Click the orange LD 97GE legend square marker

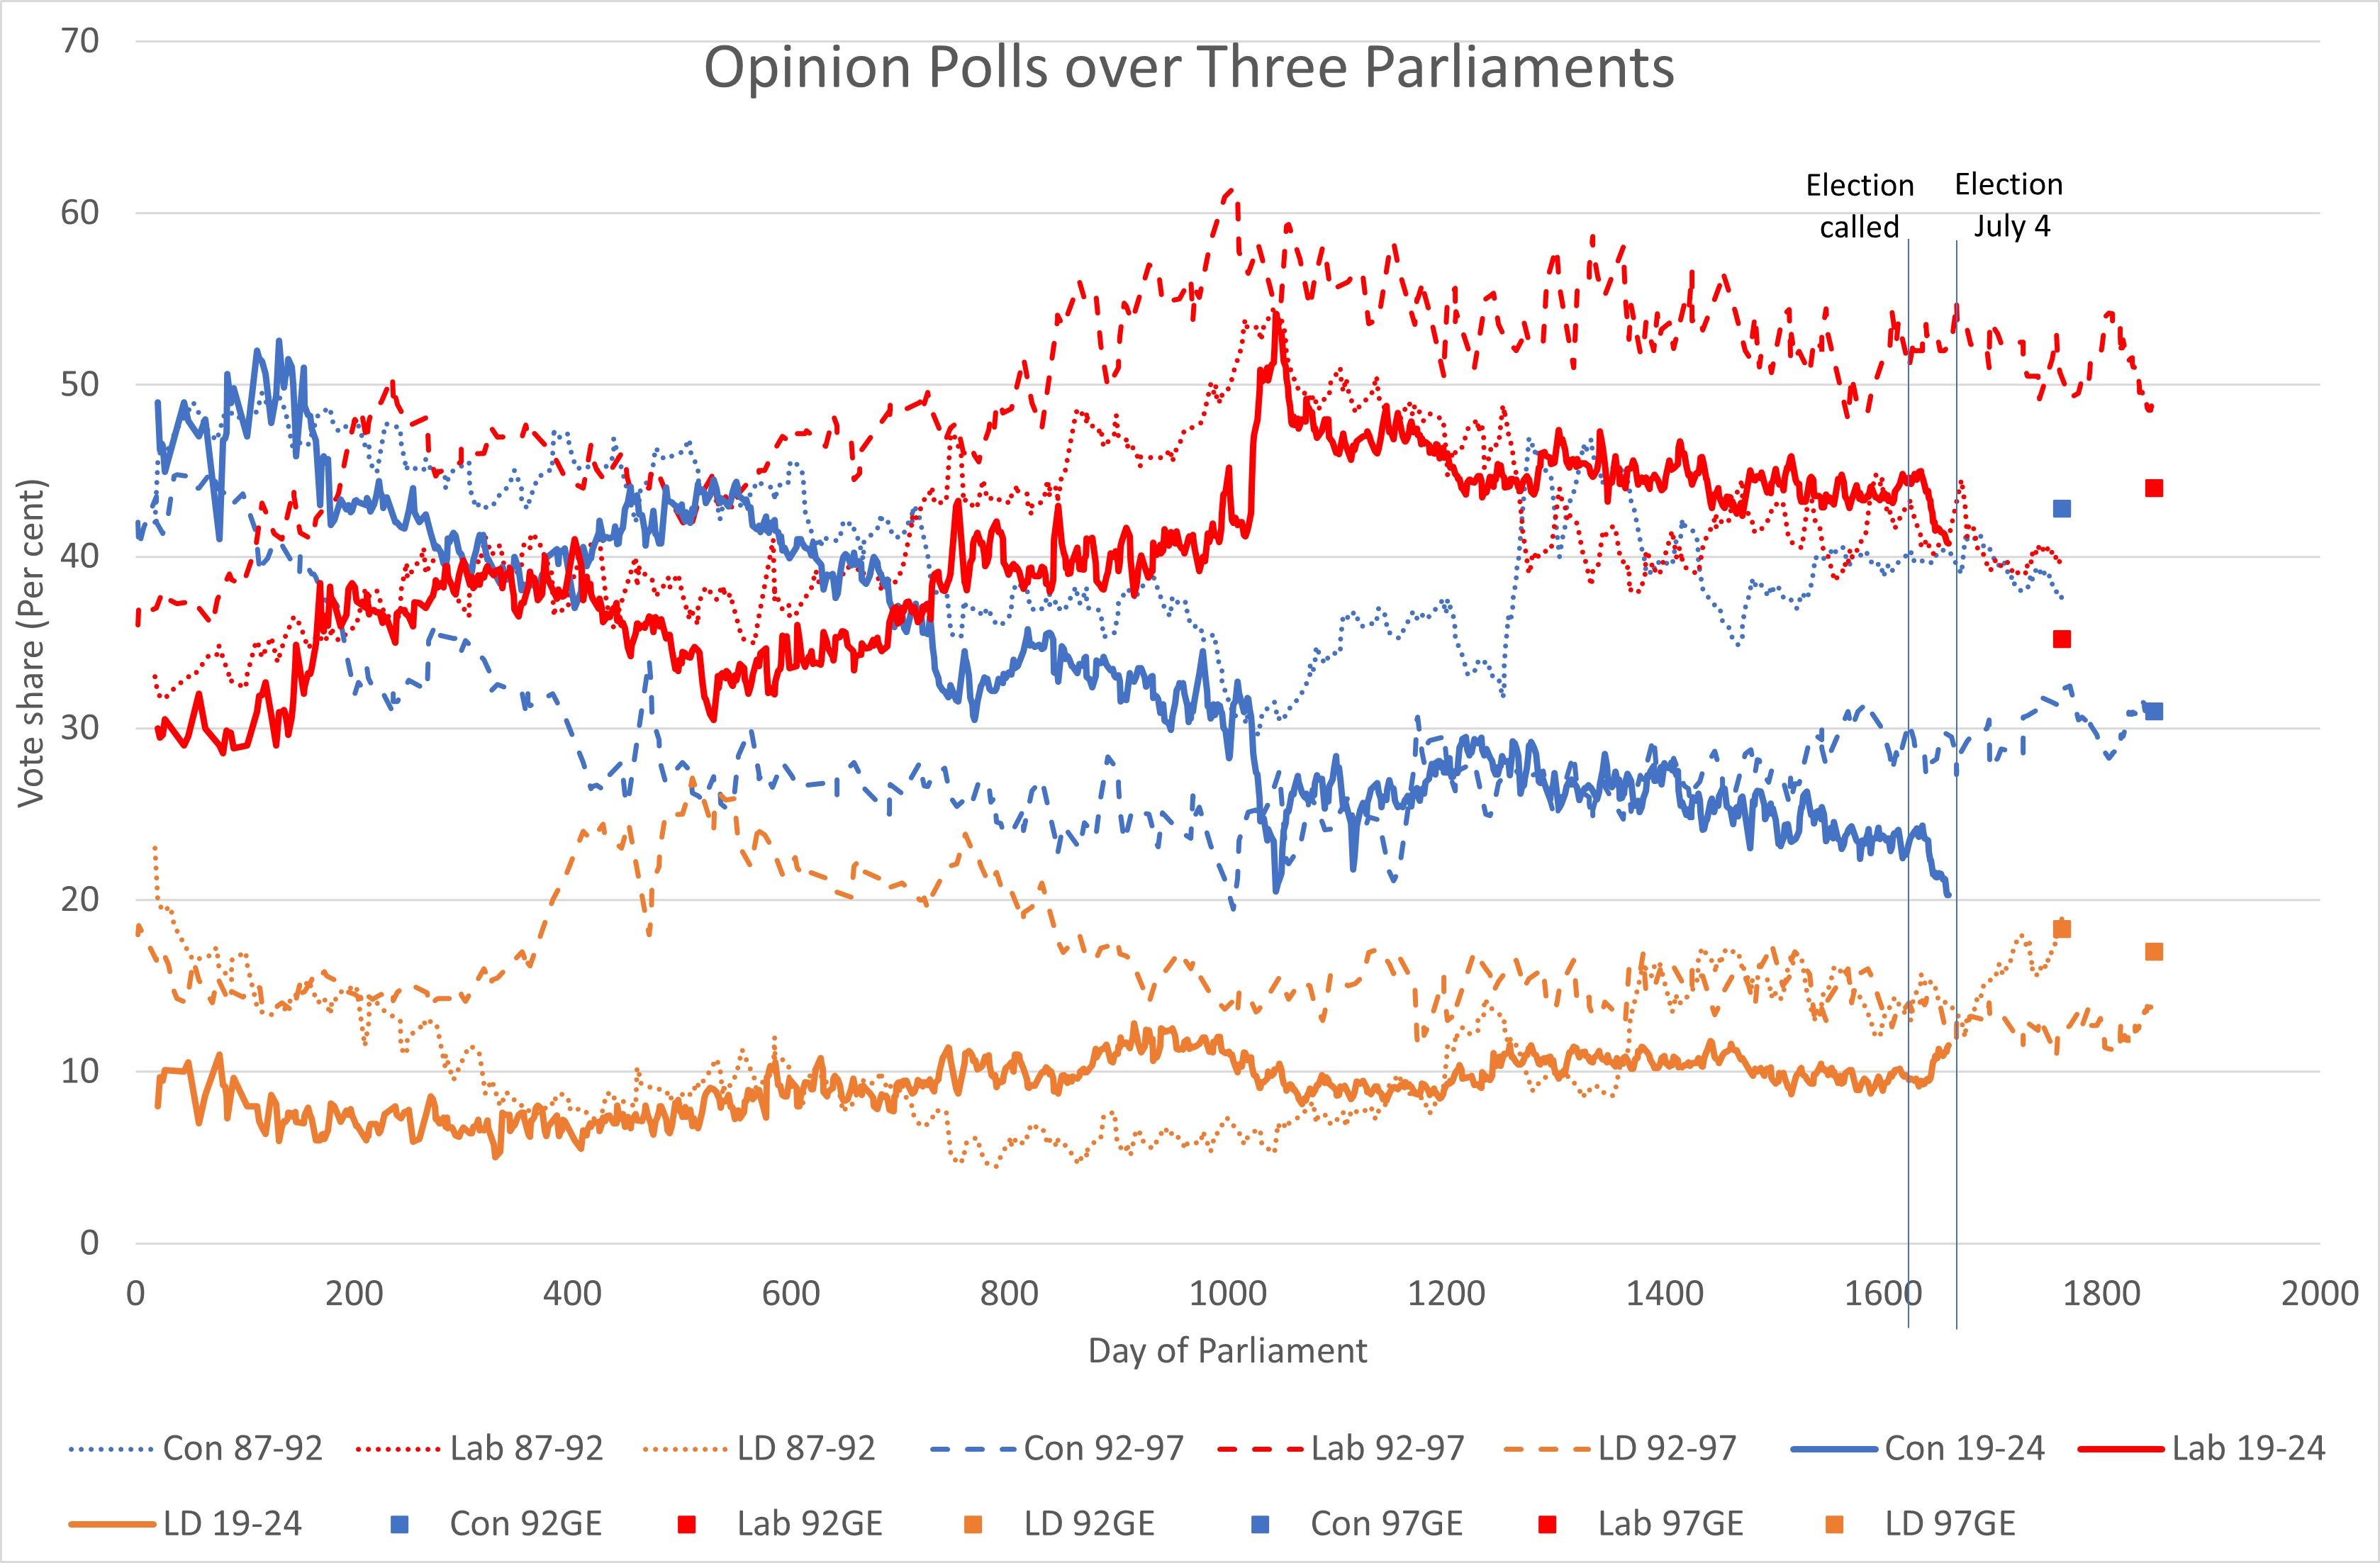[1834, 1524]
